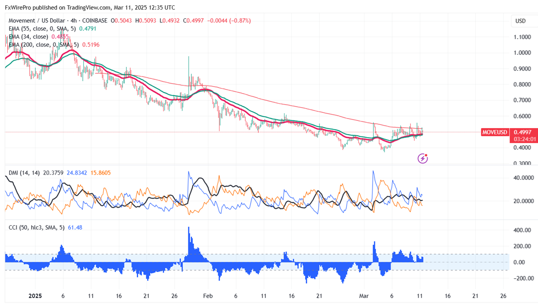Click the MOVEUSD price label tag

tap(494, 132)
